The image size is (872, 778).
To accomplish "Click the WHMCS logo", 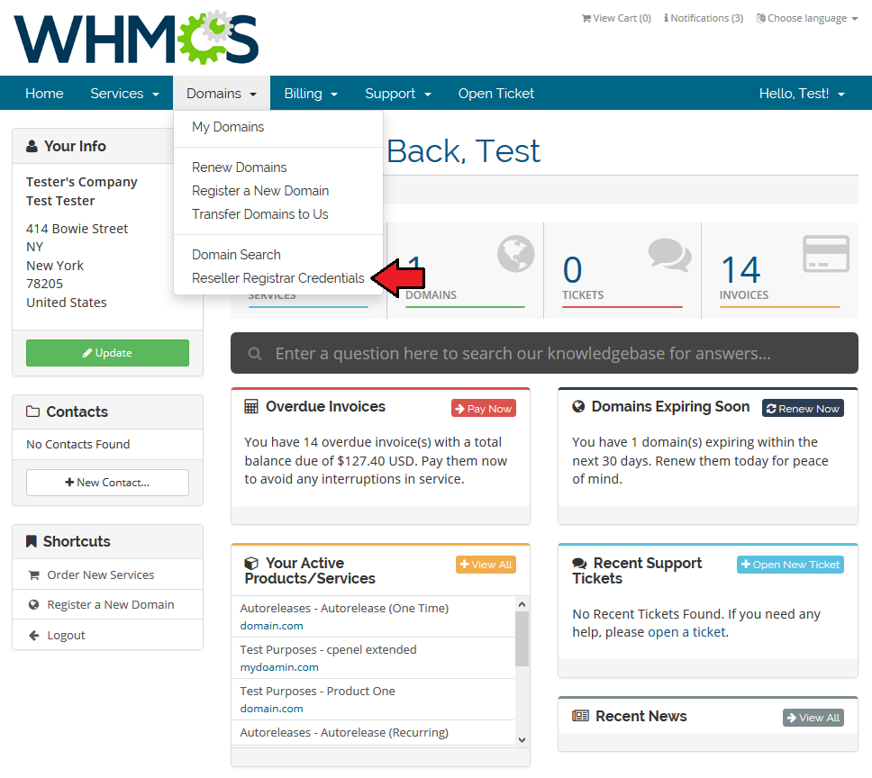I will (136, 38).
